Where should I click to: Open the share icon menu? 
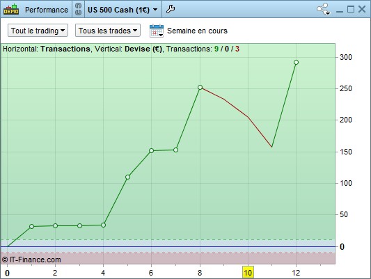(324, 9)
